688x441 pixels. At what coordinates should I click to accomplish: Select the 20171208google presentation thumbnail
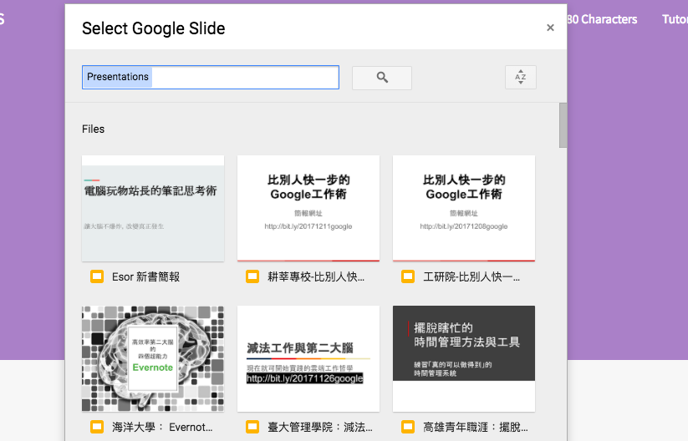[x=464, y=208]
